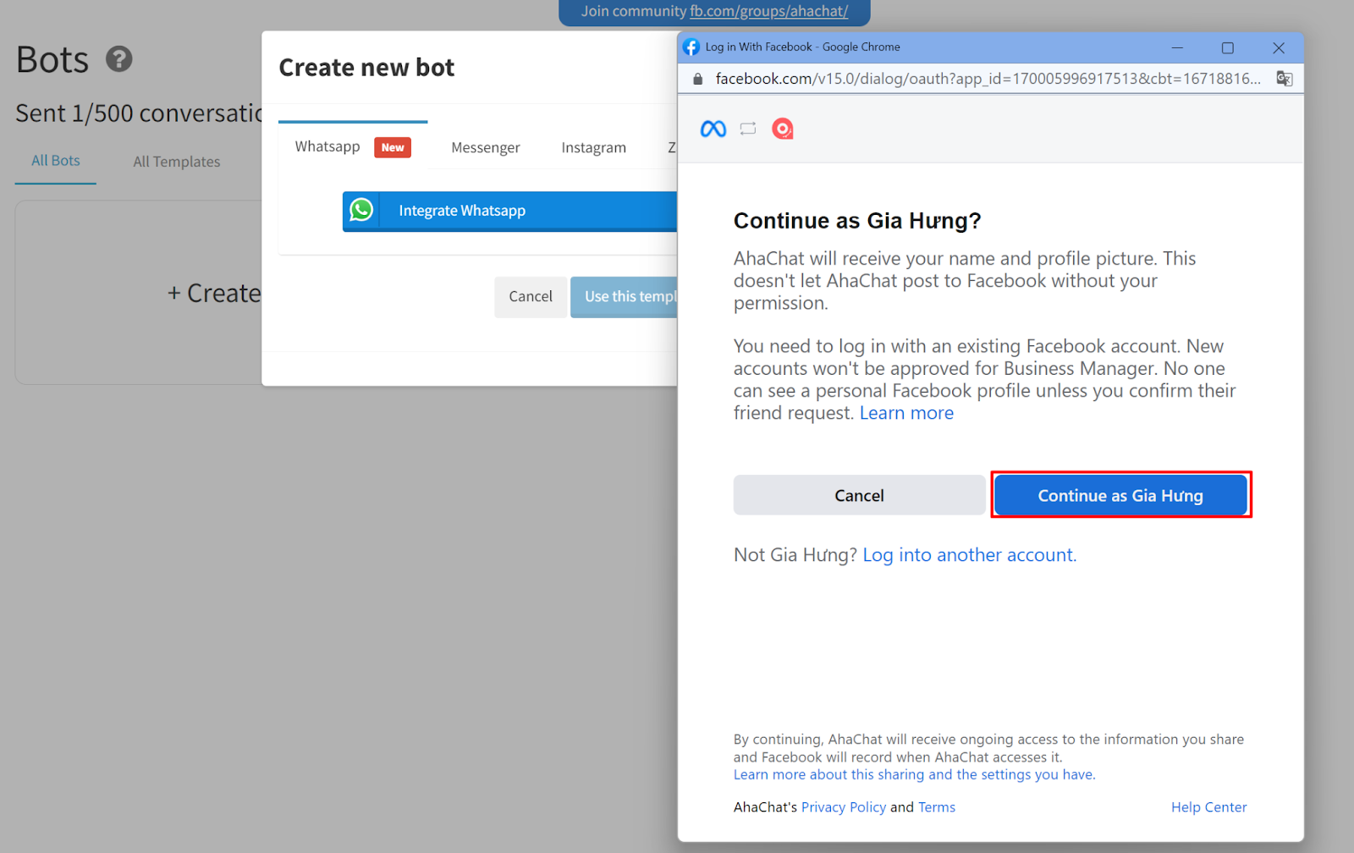Click the translate page icon in address bar
Screen dimensions: 1354x853
click(1284, 79)
